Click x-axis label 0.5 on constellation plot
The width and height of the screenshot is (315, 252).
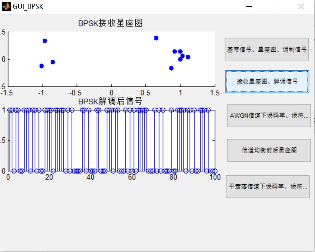pos(145,93)
